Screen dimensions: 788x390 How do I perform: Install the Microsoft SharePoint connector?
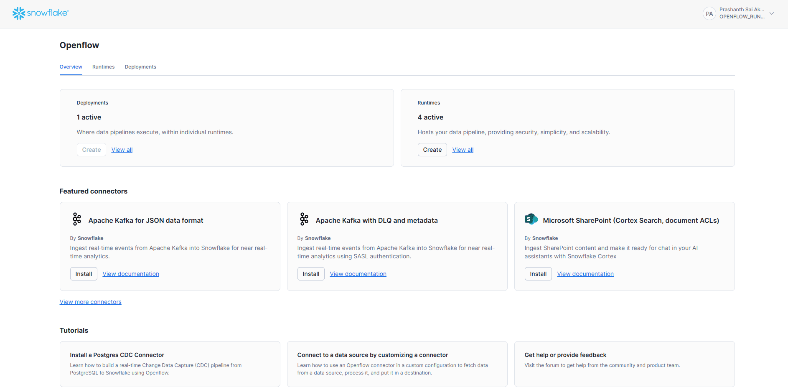coord(538,274)
